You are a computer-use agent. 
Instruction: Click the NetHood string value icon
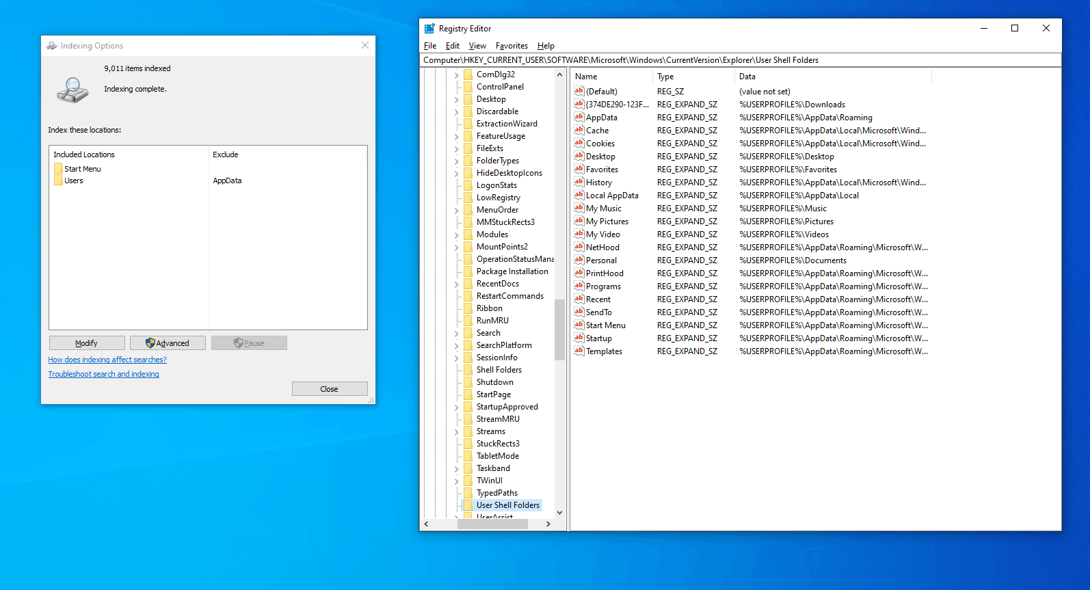579,247
